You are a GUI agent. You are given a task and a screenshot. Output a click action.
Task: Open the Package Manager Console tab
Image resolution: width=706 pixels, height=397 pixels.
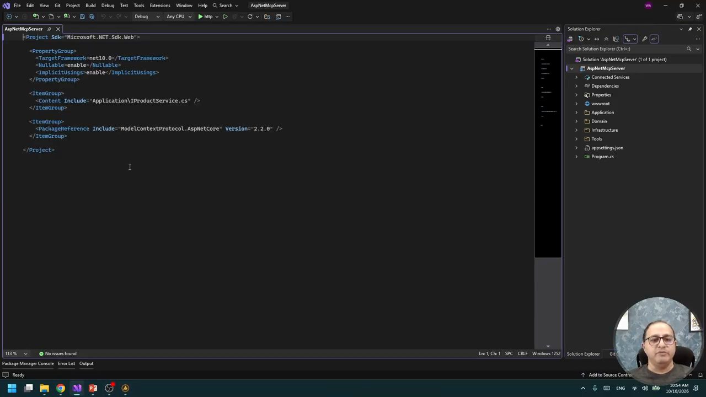28,363
